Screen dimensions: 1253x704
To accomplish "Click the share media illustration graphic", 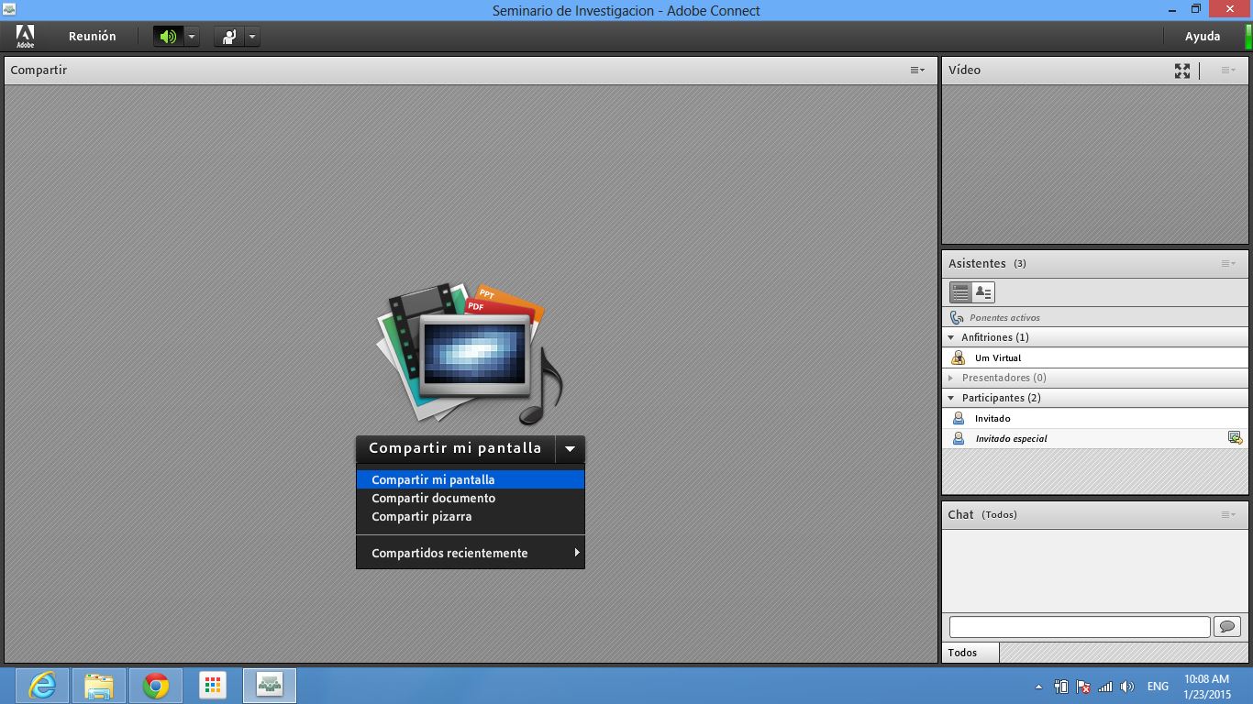I will pyautogui.click(x=470, y=353).
